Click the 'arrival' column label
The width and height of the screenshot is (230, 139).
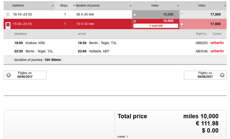pyautogui.click(x=82, y=34)
